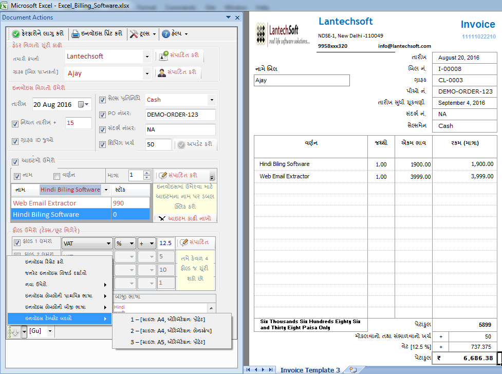Expand the sales representative dropdown showing Cash

[x=212, y=100]
